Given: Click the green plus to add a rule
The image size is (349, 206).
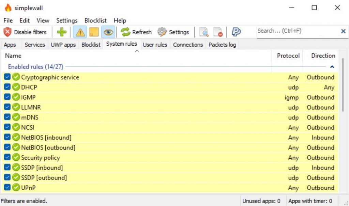Looking at the screenshot, I should pyautogui.click(x=61, y=32).
